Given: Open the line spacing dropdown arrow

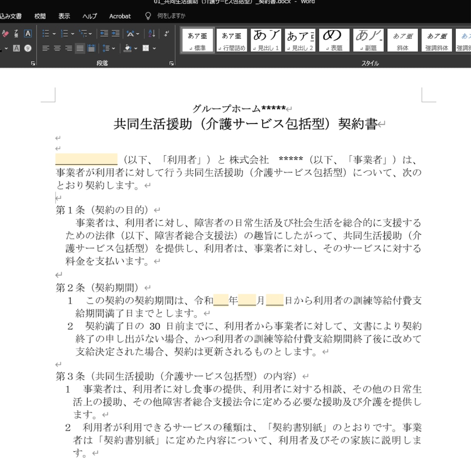Looking at the screenshot, I should [114, 48].
